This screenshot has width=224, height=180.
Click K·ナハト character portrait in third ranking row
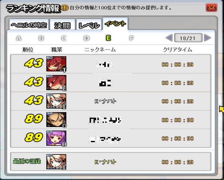pos(56,101)
